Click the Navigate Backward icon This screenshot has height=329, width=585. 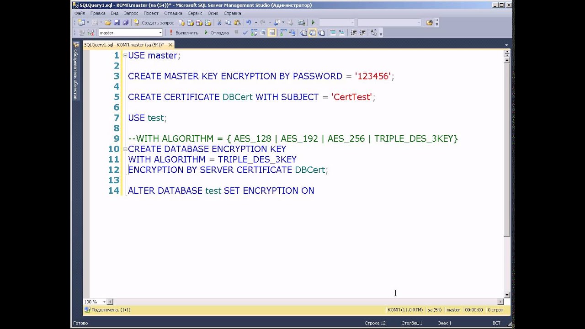pos(277,22)
